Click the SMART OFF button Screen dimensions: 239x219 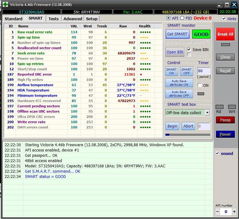point(187,71)
